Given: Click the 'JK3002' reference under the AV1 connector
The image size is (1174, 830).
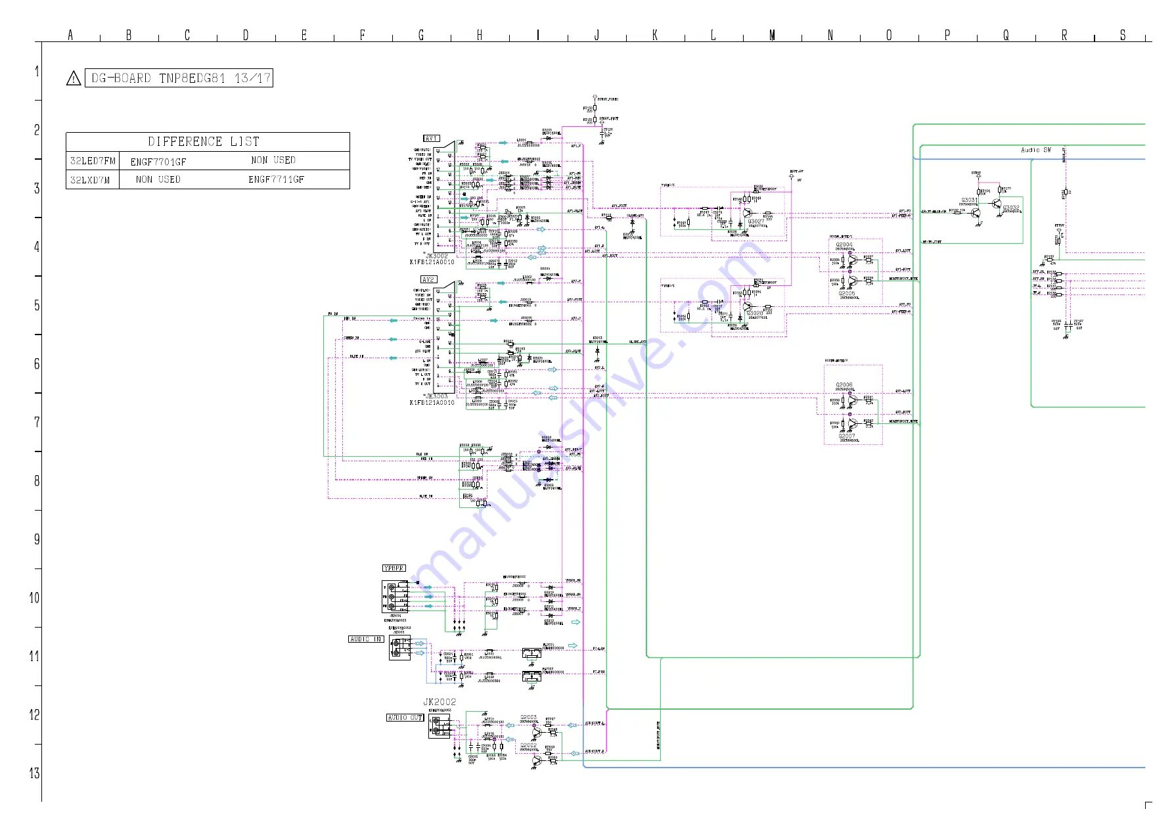Looking at the screenshot, I should pos(437,256).
